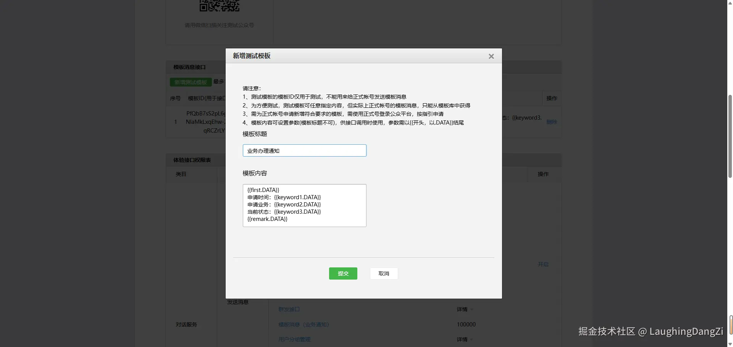Cancel the dialog using the 取消 button
Viewport: 733px width, 347px height.
tap(384, 273)
